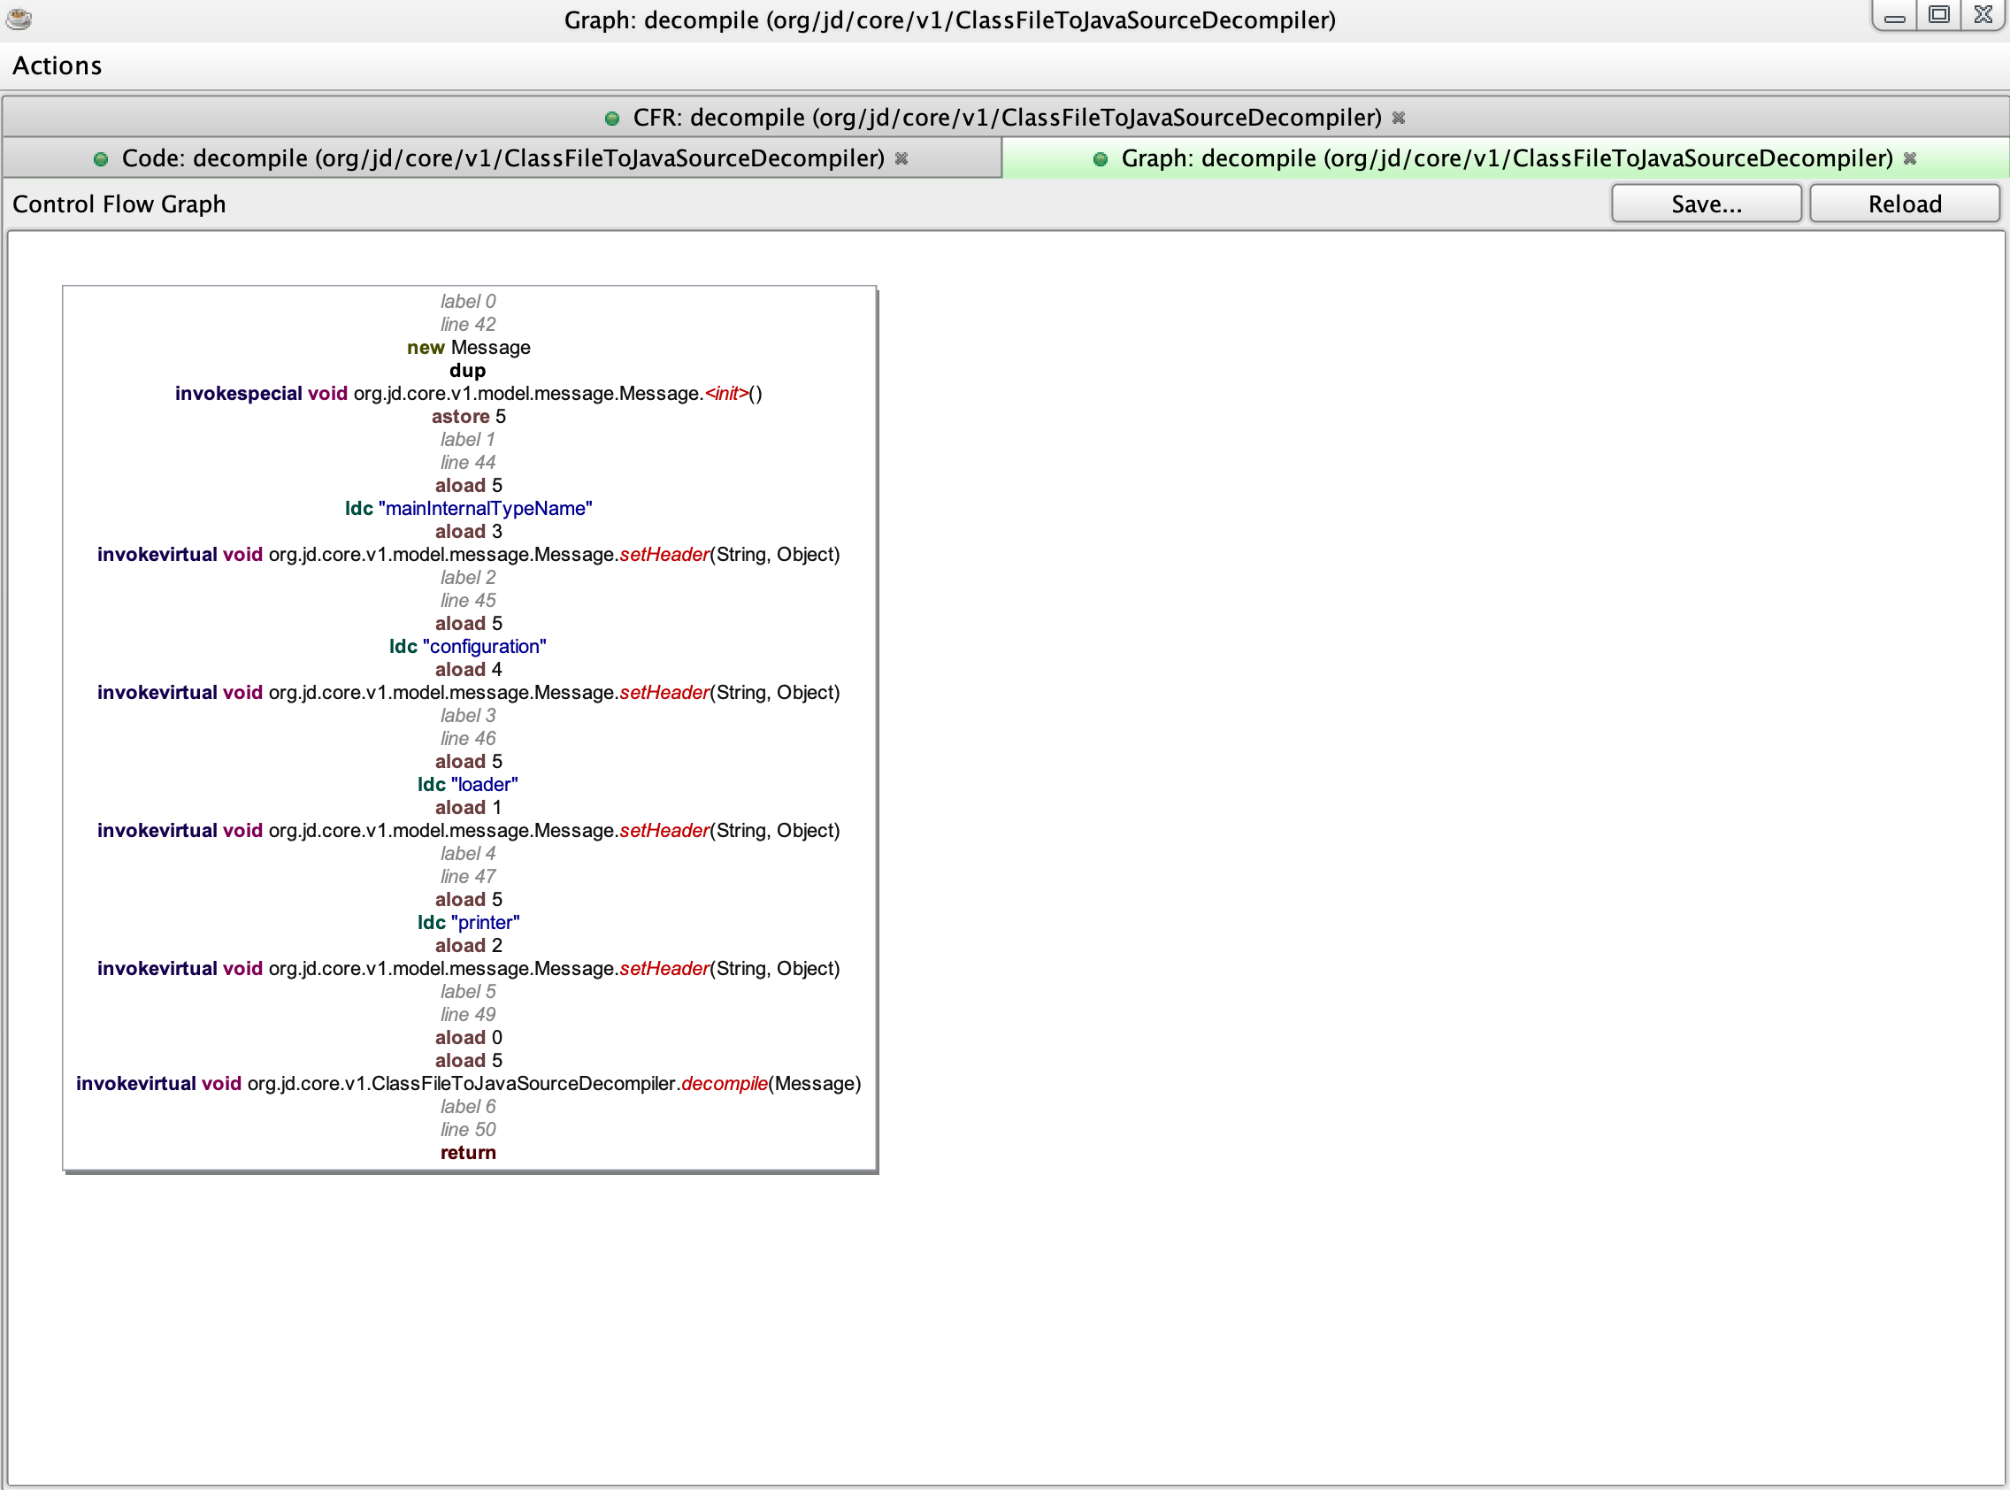The width and height of the screenshot is (2010, 1490).
Task: Click green status dot on CFR tab
Action: pyautogui.click(x=612, y=119)
